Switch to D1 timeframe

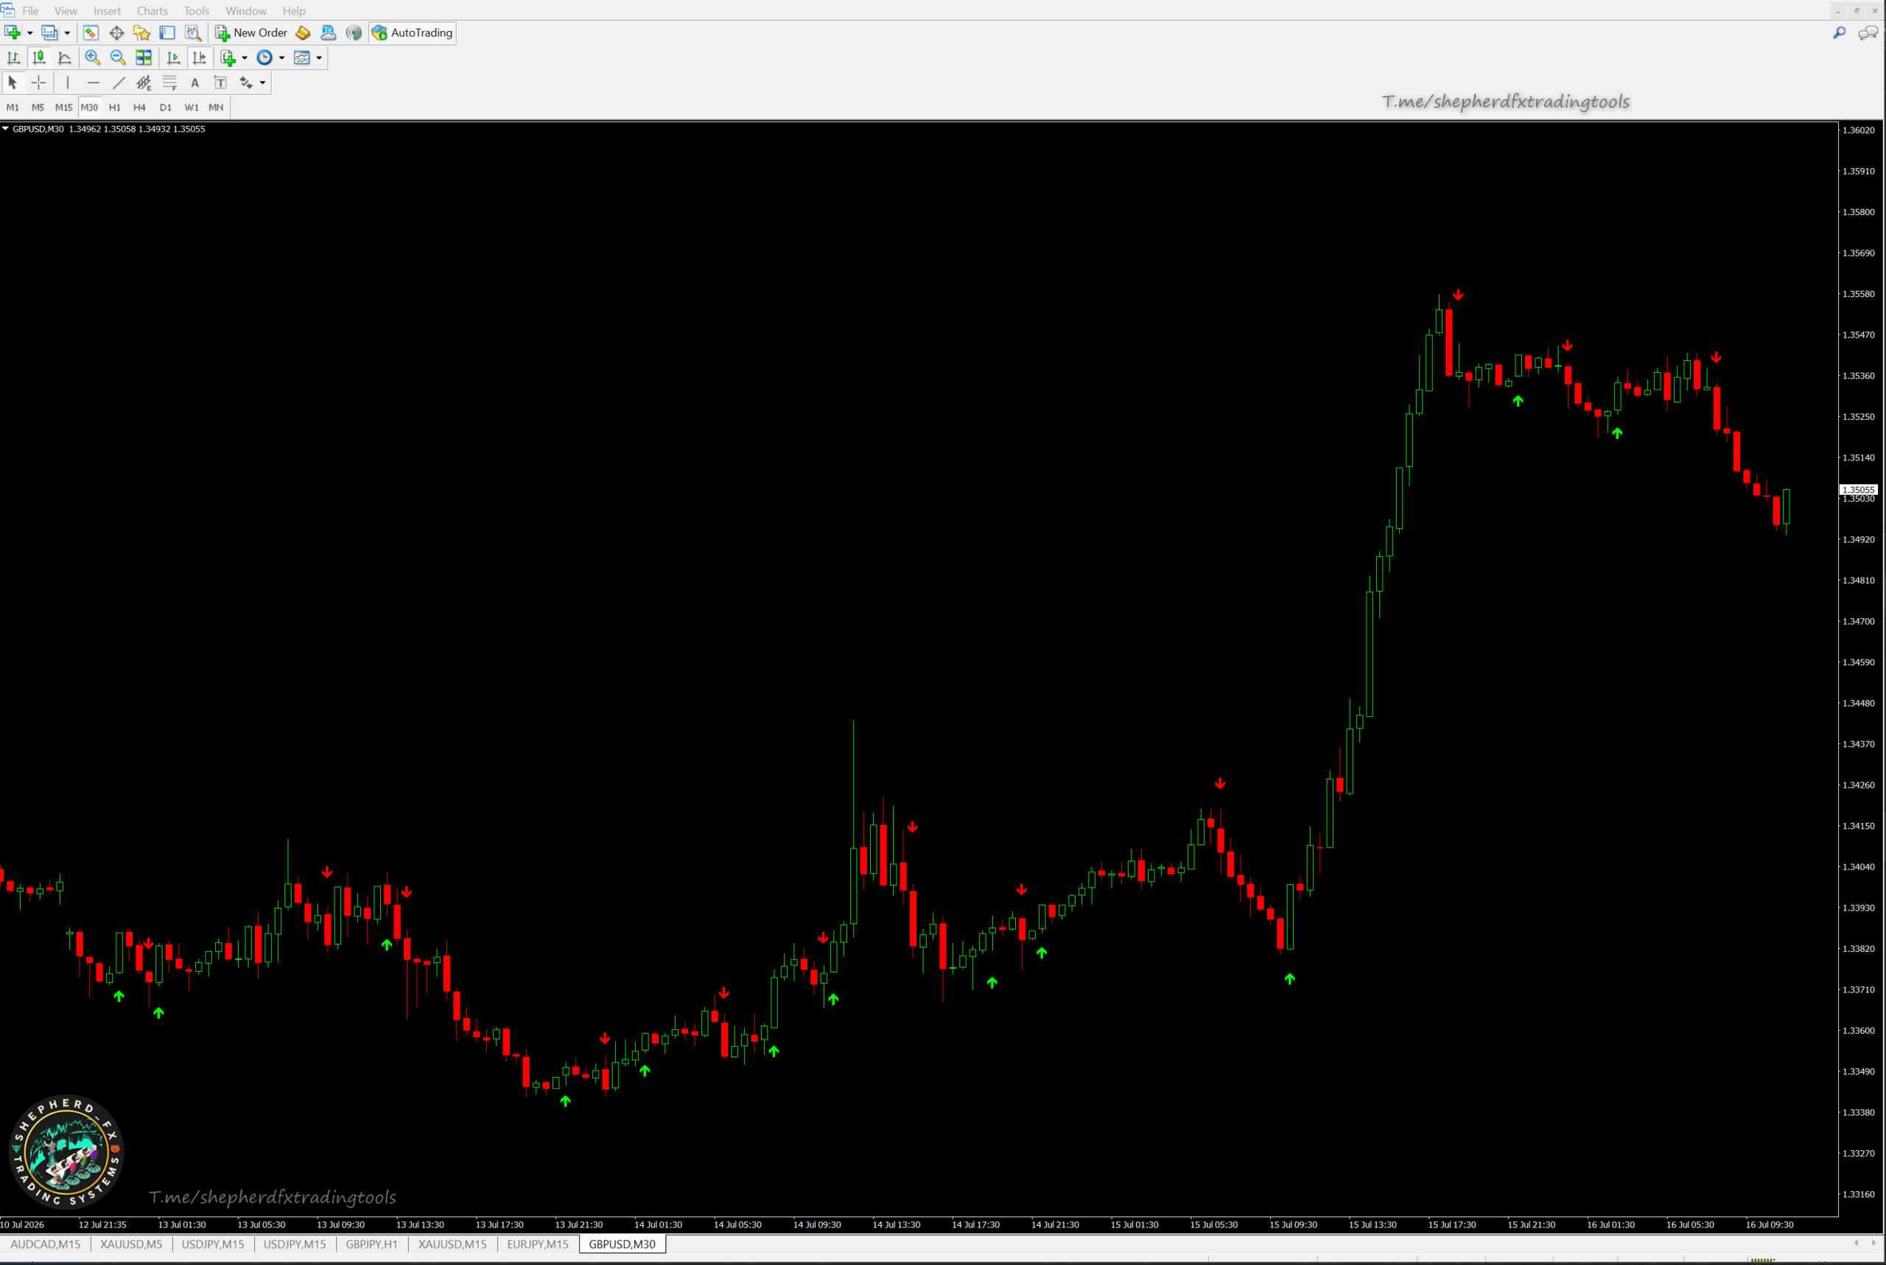coord(165,108)
